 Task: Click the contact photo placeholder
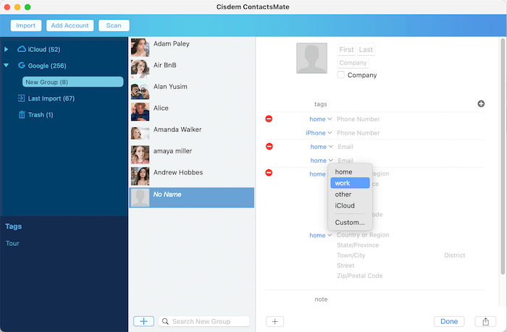pyautogui.click(x=311, y=58)
